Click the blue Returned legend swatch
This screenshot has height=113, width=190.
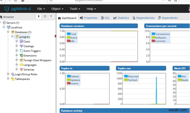[126, 76]
